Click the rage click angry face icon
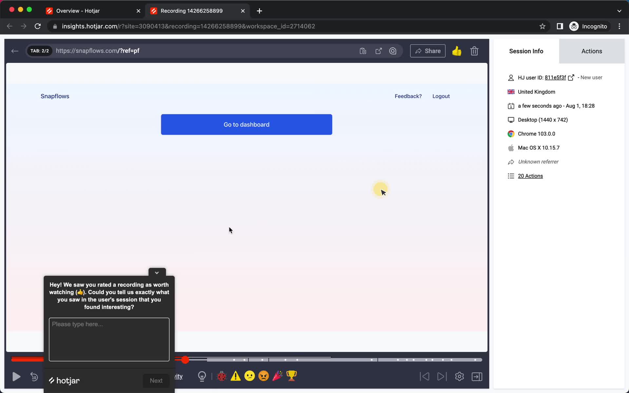Viewport: 629px width, 393px height. tap(263, 376)
